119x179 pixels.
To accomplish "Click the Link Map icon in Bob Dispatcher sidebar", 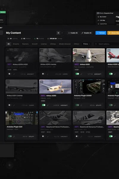I will tap(98, 20).
